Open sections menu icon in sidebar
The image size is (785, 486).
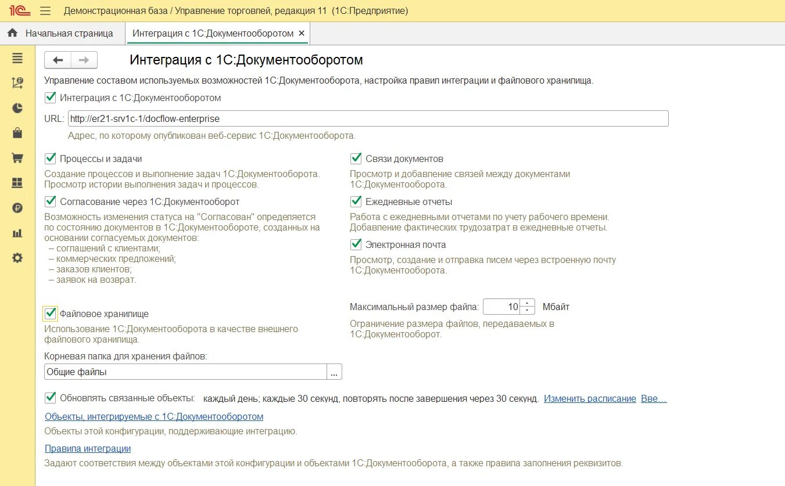point(17,57)
